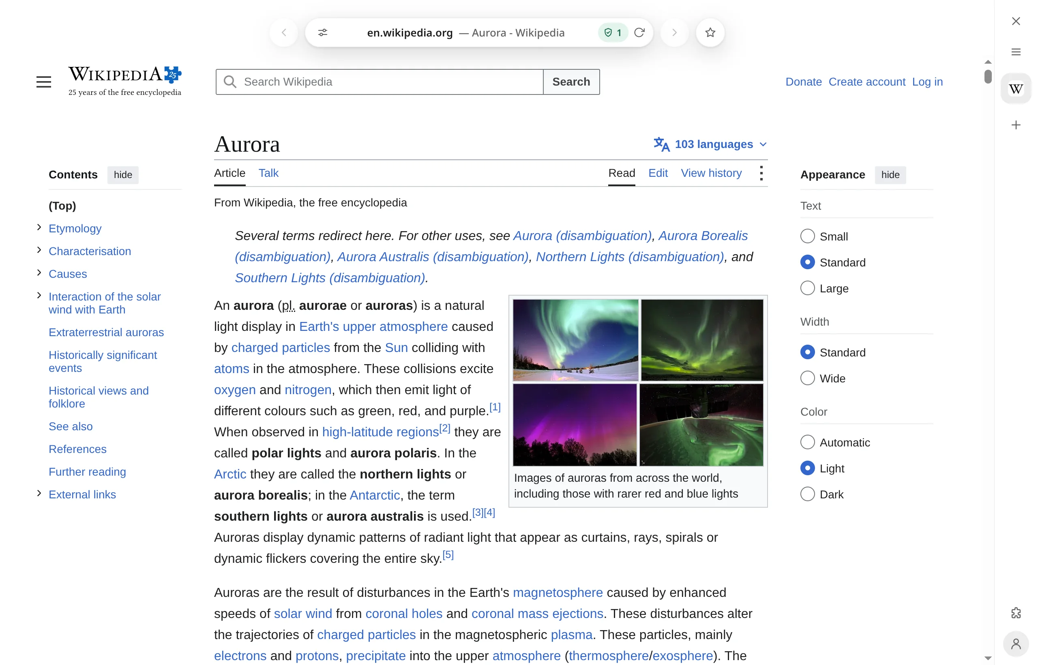Select Standard text size radio
This screenshot has width=1038, height=665.
click(x=807, y=262)
